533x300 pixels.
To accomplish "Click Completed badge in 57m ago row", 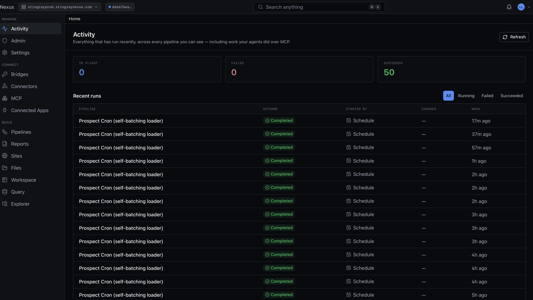I will click(279, 147).
